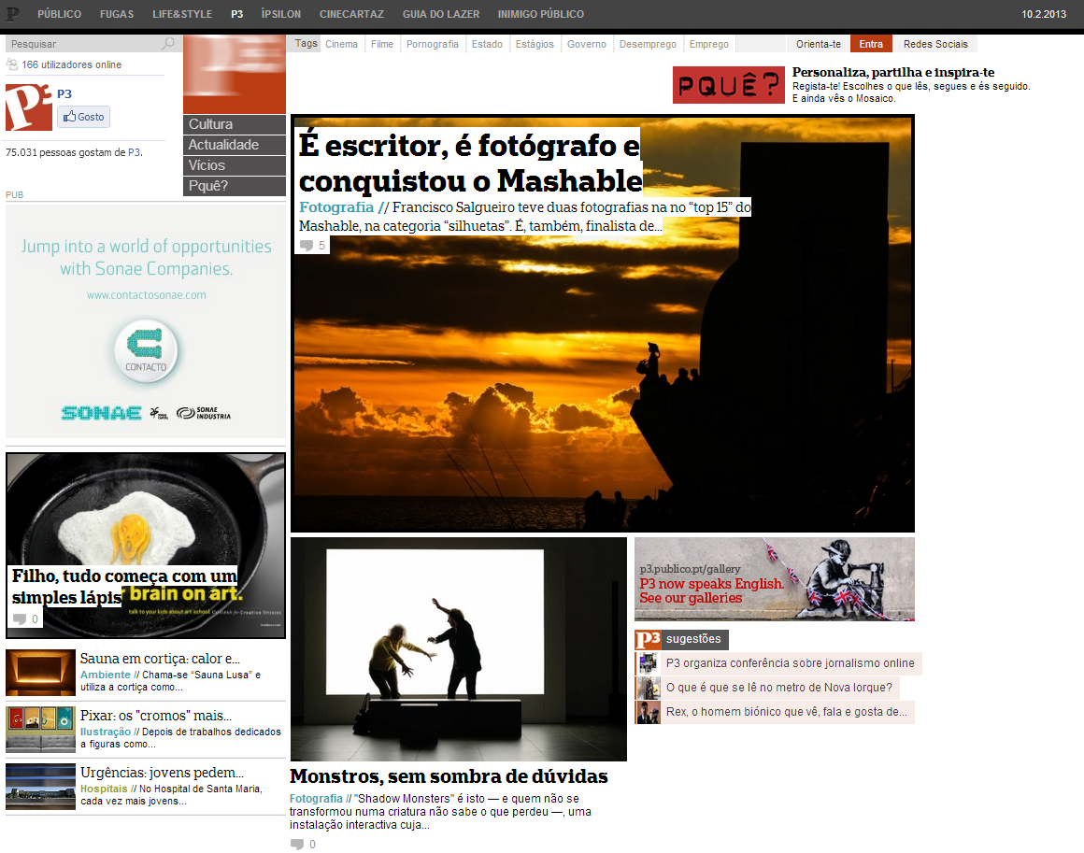This screenshot has width=1084, height=853.
Task: Open the Vícios section menu
Action: [234, 165]
